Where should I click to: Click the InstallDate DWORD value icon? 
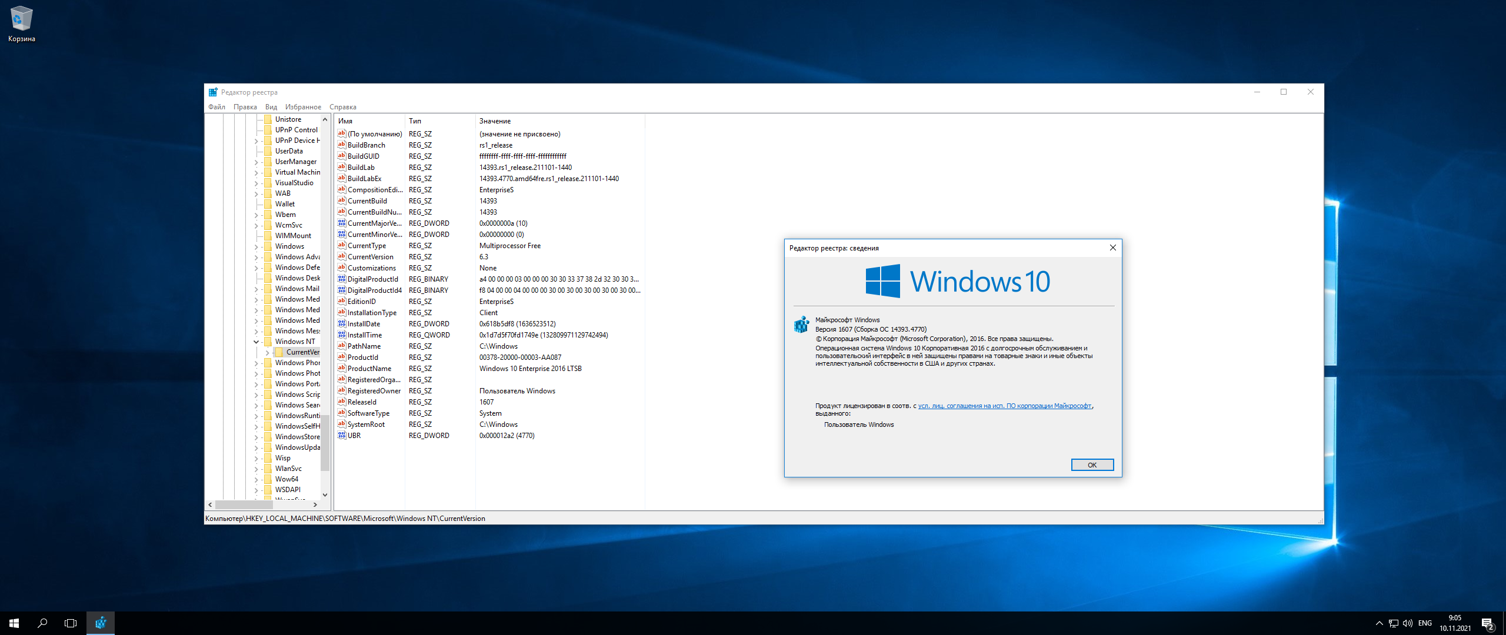341,324
